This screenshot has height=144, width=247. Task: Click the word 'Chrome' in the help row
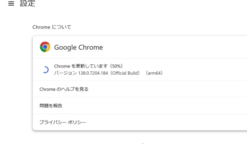point(48,89)
